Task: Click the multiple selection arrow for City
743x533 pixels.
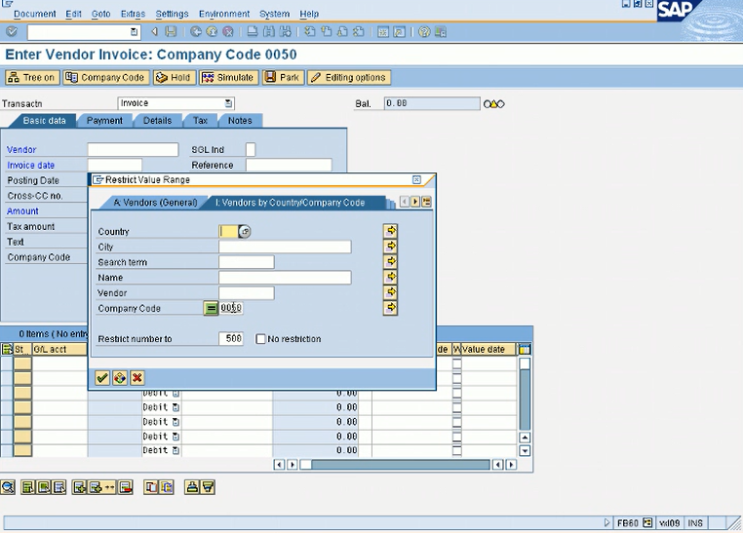Action: [x=390, y=247]
